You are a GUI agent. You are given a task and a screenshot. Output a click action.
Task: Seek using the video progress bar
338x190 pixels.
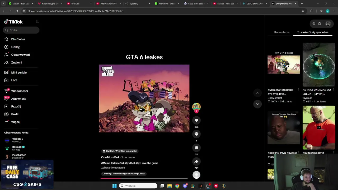pos(144,178)
